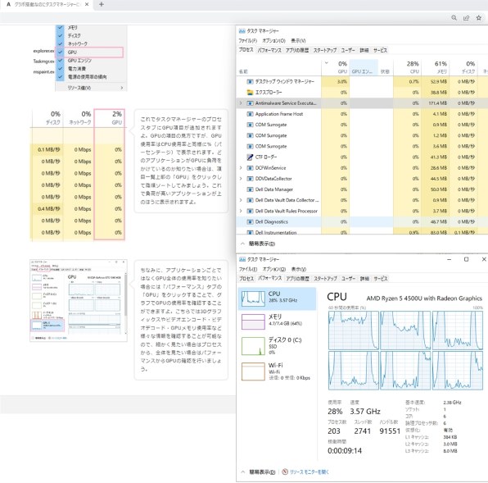
Task: Open a new browser tab with plus
Action: (x=102, y=4)
